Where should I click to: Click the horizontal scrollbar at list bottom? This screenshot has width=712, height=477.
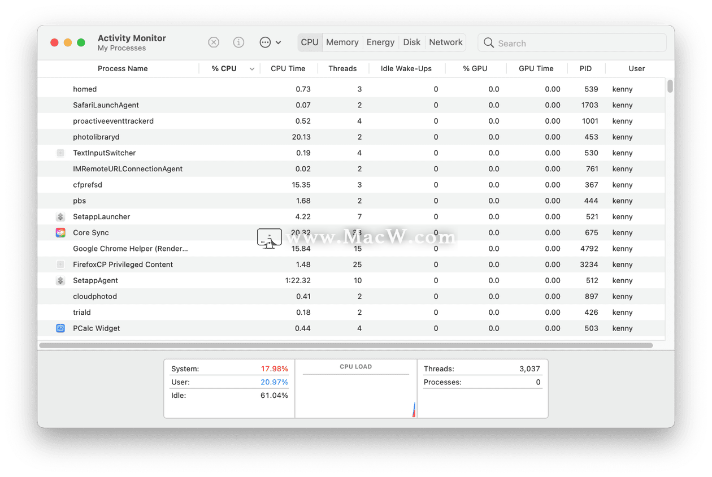tap(346, 345)
